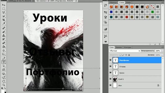
Task: Select the Dodge tool
Action: 4,54
